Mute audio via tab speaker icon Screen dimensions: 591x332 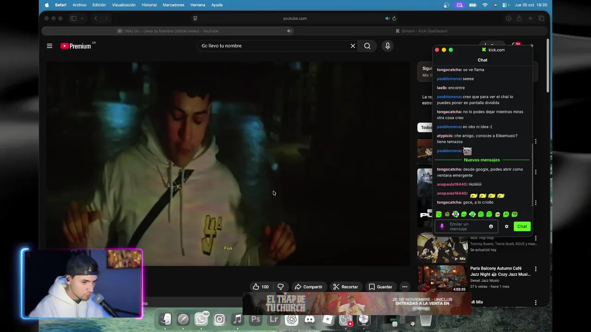point(289,31)
